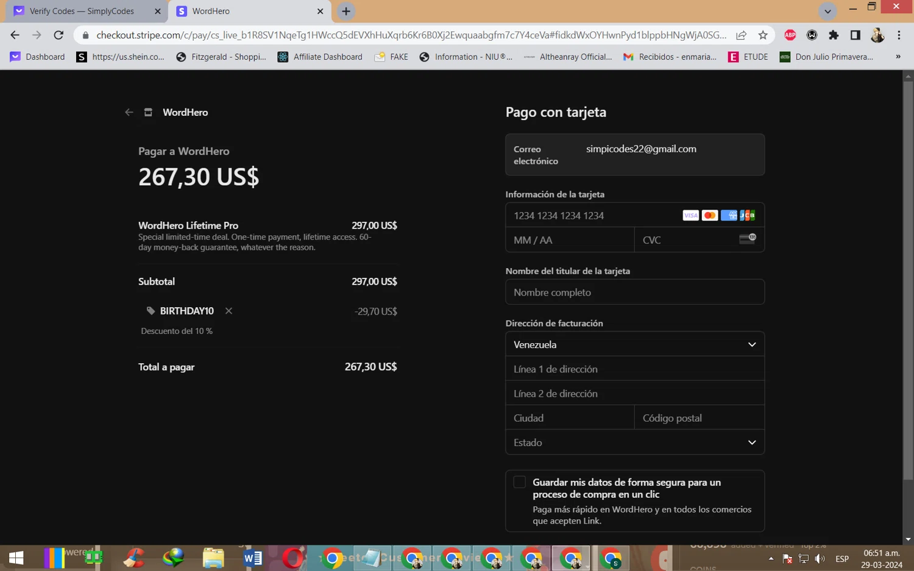Focus the MM / AA expiry field
The width and height of the screenshot is (914, 571).
click(x=570, y=240)
